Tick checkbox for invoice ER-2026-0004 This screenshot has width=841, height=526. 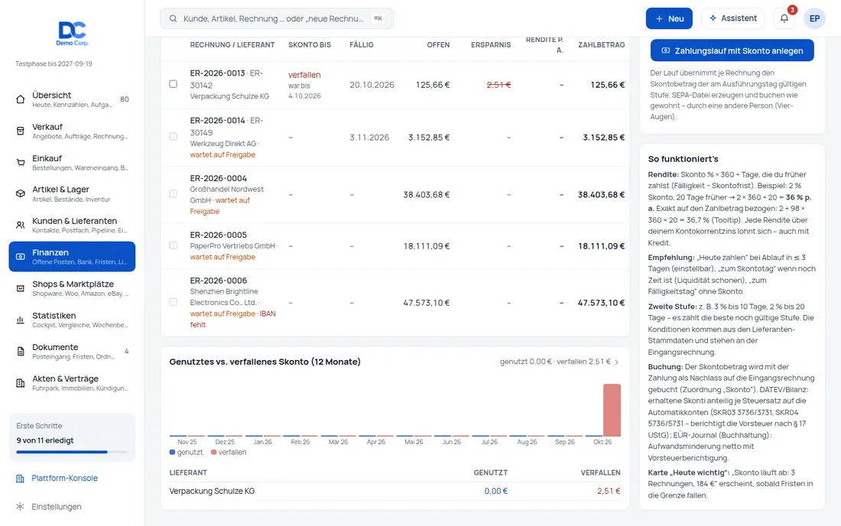point(174,194)
